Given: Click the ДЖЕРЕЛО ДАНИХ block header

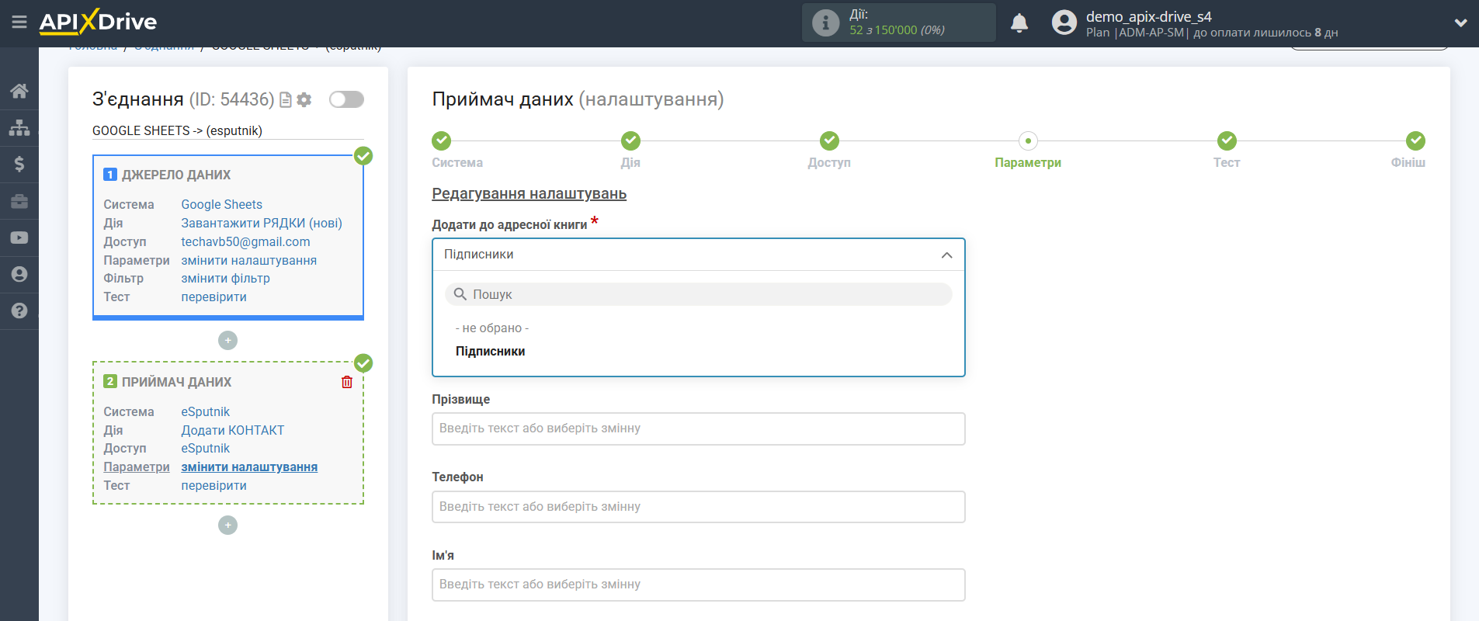Looking at the screenshot, I should click(176, 175).
